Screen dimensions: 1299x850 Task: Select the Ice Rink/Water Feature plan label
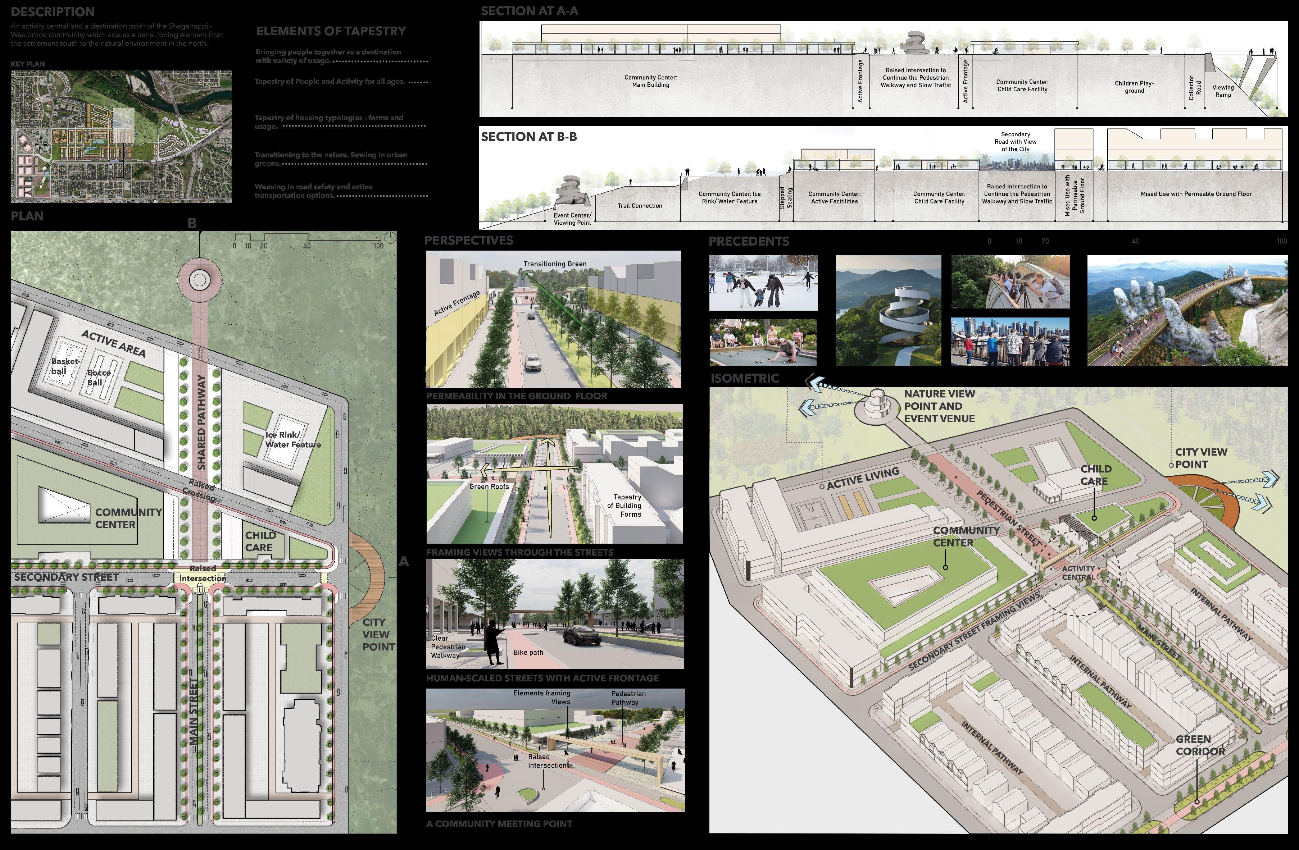coord(293,440)
